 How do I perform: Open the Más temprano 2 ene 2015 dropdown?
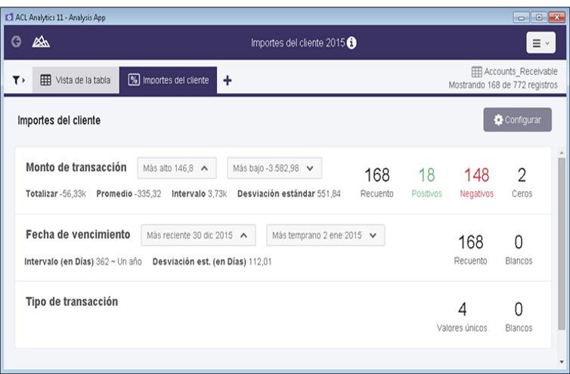point(325,235)
